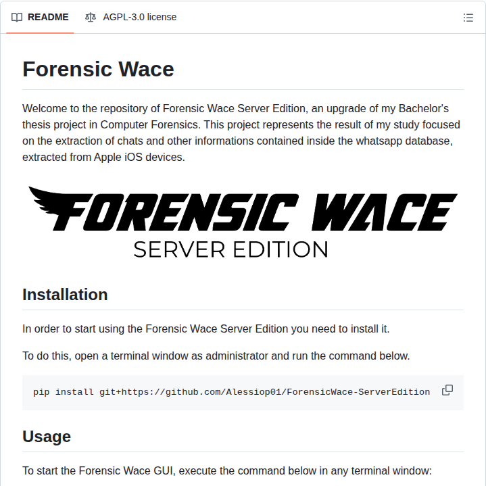The image size is (486, 486).
Task: Click the Usage section heading
Action: tap(47, 437)
